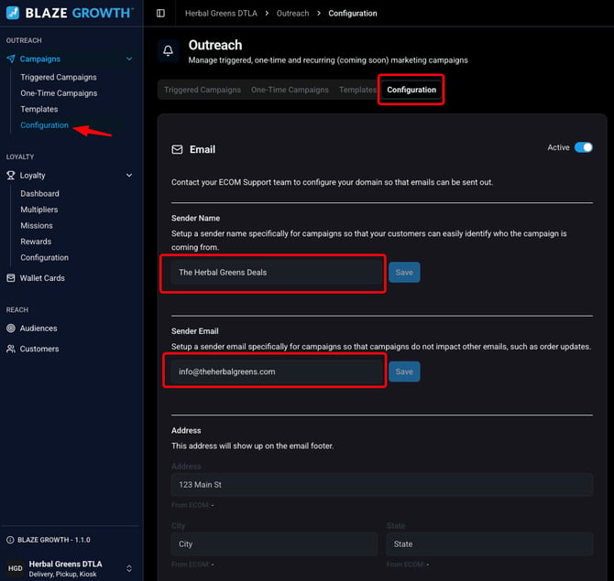Click the Sender Name input field
Screen dimensions: 614x581
pos(277,273)
